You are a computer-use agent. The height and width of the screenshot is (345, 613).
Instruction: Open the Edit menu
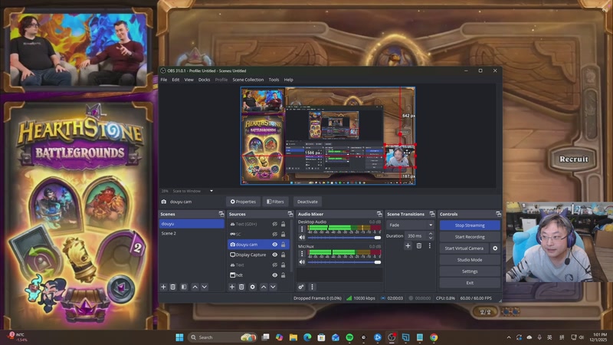[175, 80]
